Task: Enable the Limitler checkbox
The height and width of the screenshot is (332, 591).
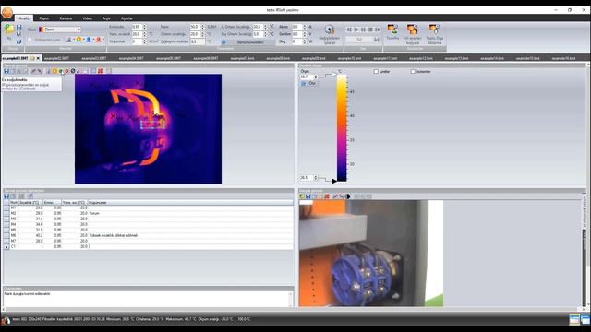Action: click(376, 71)
